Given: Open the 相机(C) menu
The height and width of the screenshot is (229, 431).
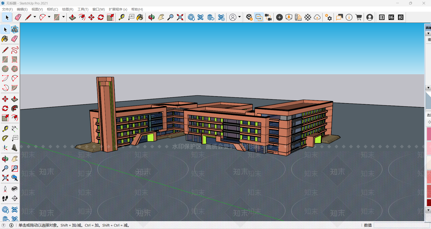Looking at the screenshot, I should [52, 9].
